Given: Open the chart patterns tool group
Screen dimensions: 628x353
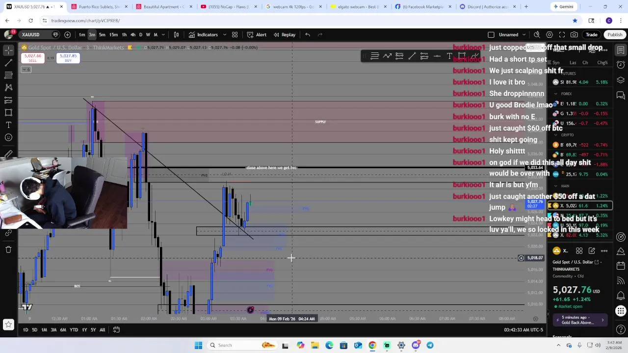Looking at the screenshot, I should [8, 87].
